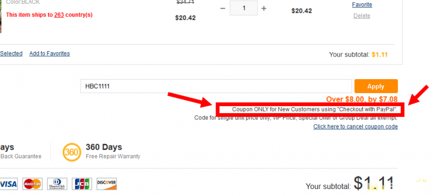Screen dimensions: 432x196
Task: Increase item quantity with plus button
Action: (264, 9)
